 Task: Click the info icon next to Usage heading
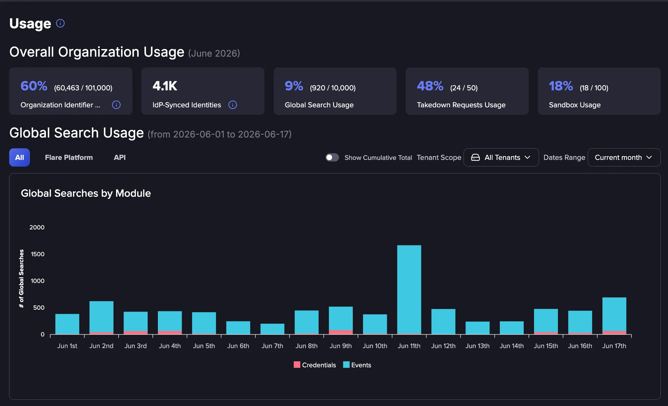click(60, 23)
